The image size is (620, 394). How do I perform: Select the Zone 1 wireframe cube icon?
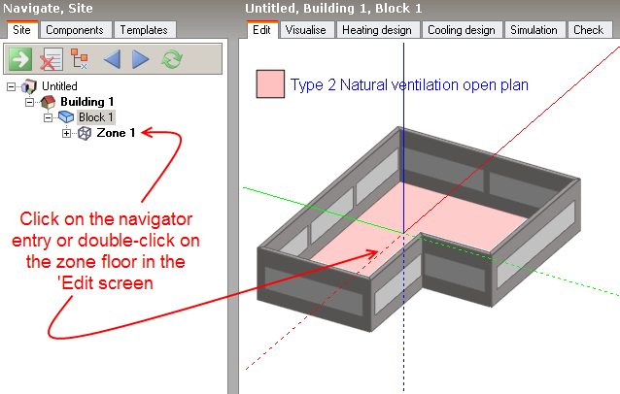point(85,133)
